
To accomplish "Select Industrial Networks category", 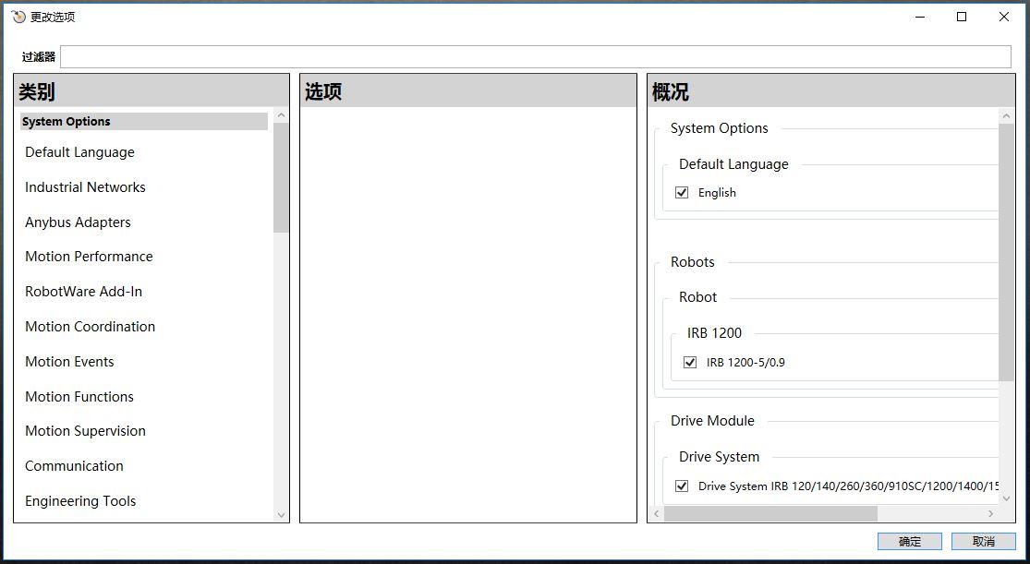I will tap(85, 187).
